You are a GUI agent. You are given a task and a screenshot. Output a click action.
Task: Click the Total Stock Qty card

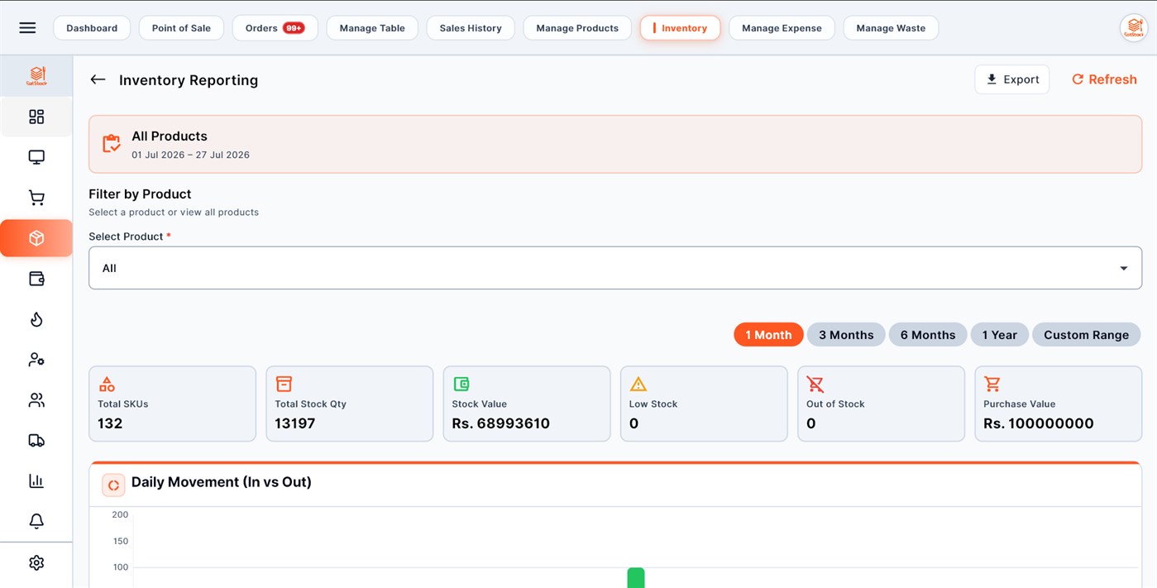pyautogui.click(x=350, y=404)
